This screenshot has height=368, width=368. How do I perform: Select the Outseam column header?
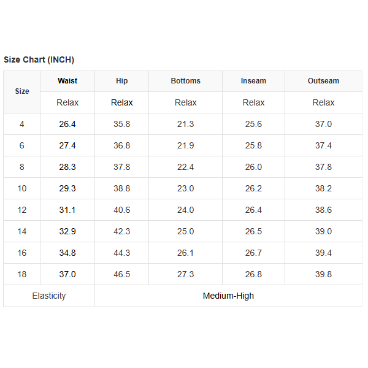pos(323,81)
